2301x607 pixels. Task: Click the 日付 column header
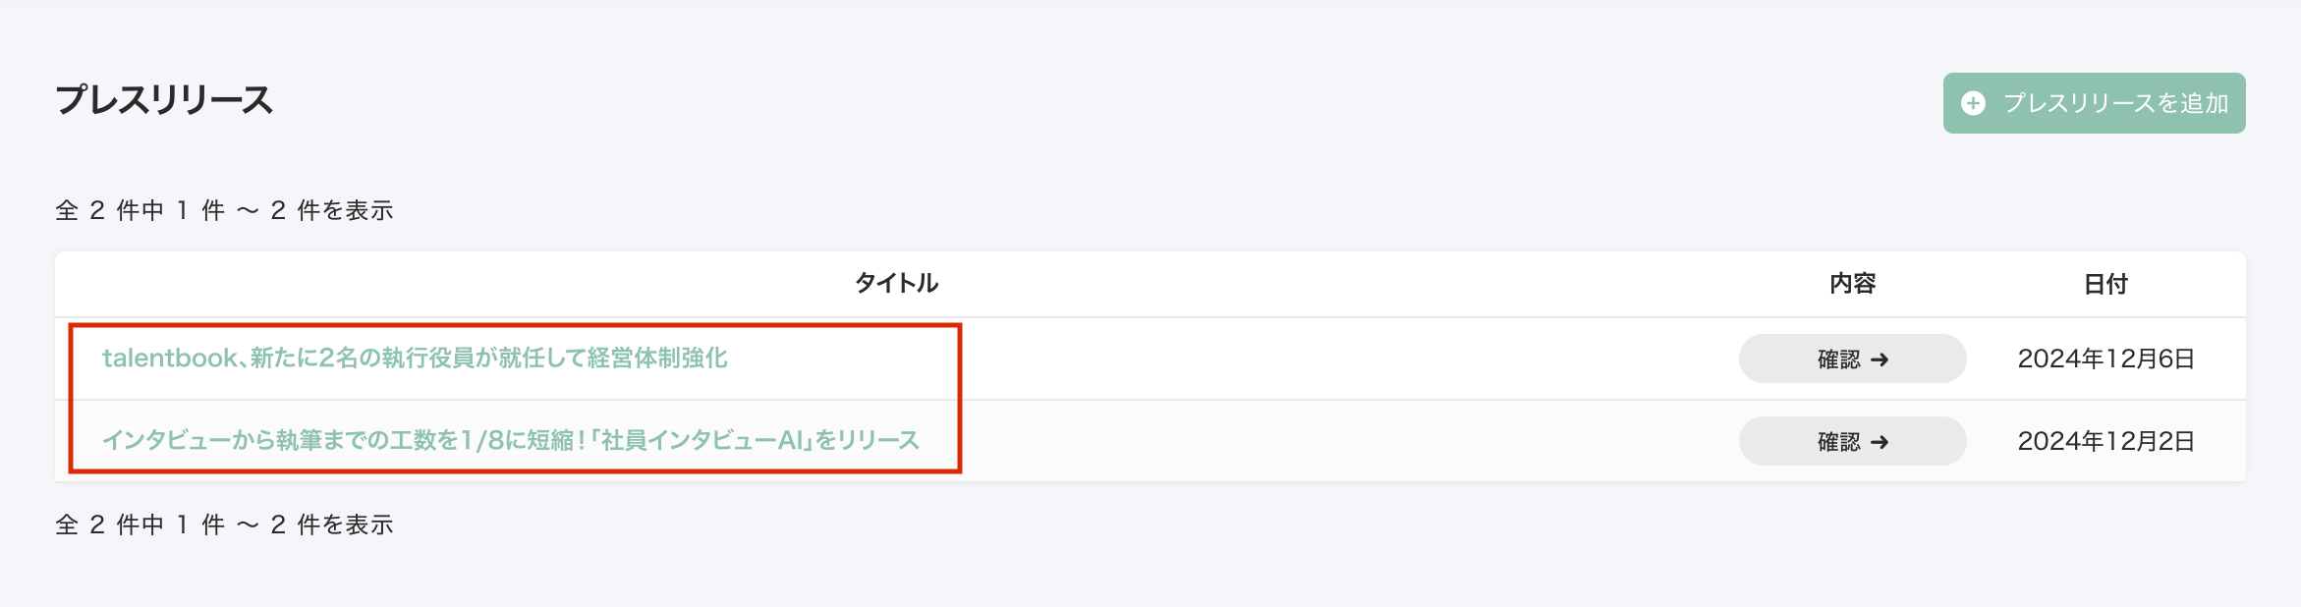tap(2105, 285)
